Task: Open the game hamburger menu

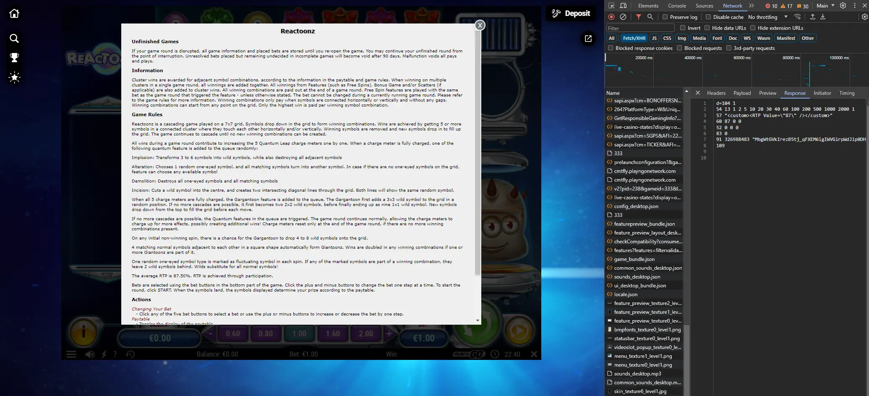Action: (71, 354)
